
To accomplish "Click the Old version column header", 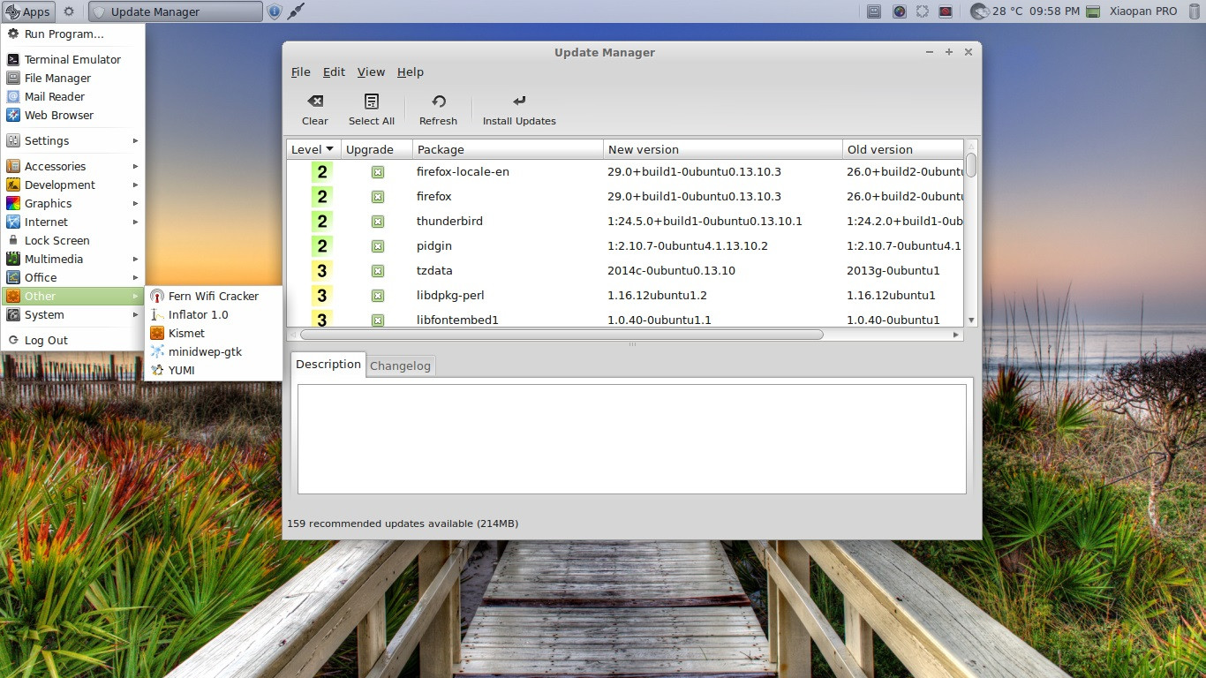I will click(902, 149).
